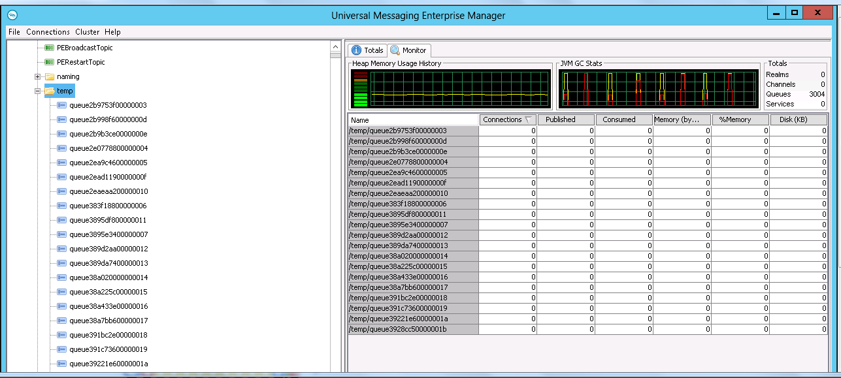Screen dimensions: 841x378
Task: Select table row /temp/queue3928cc50000001b
Action: pyautogui.click(x=587, y=329)
